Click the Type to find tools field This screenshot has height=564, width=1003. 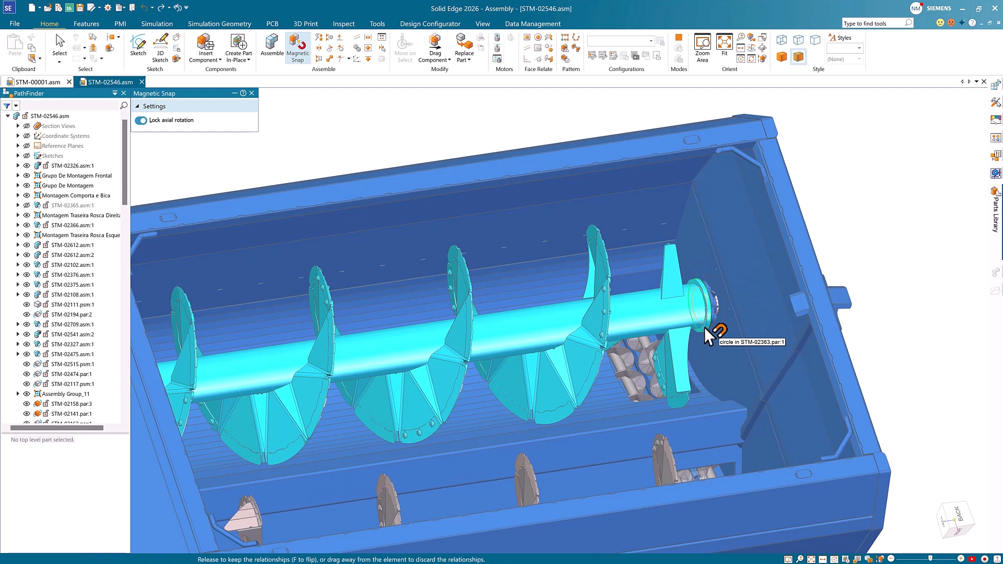[872, 23]
